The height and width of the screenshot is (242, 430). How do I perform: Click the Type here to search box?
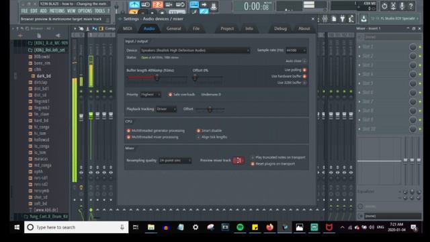click(x=76, y=227)
